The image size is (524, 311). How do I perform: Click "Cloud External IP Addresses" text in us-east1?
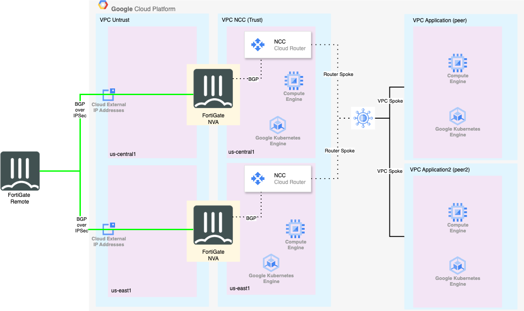(x=109, y=241)
